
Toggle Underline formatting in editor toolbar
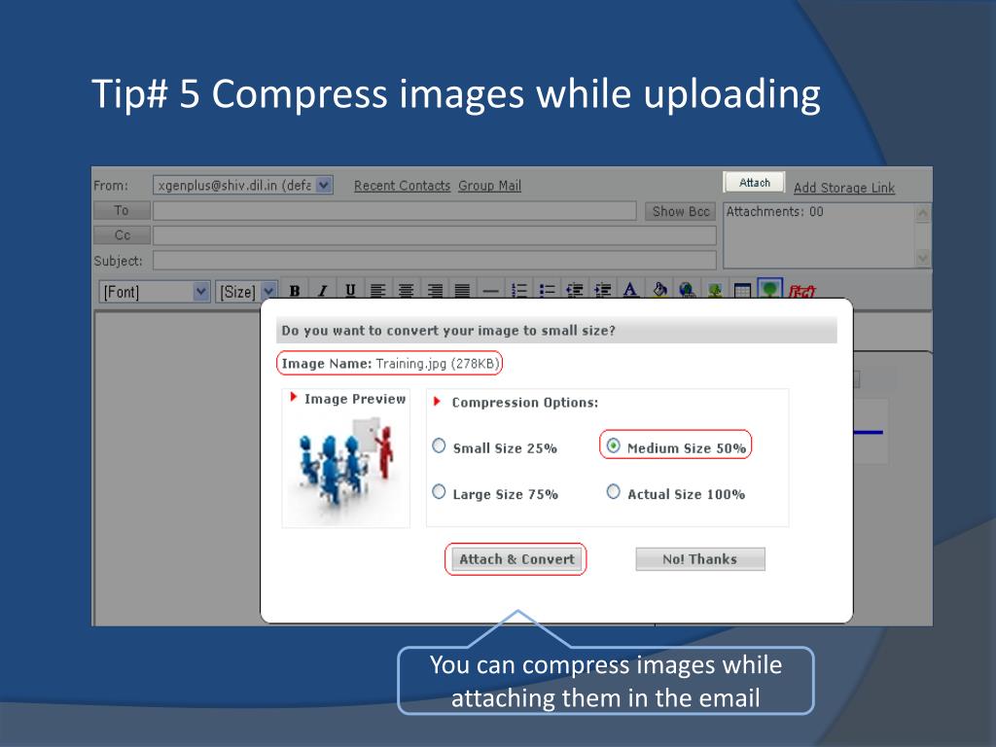click(350, 291)
